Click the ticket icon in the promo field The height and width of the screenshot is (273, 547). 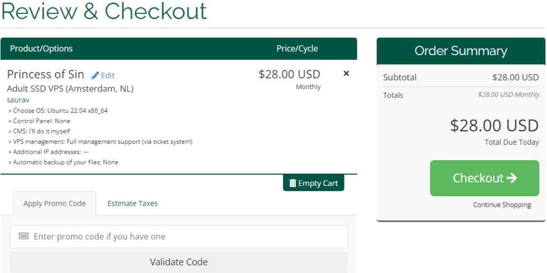click(24, 236)
